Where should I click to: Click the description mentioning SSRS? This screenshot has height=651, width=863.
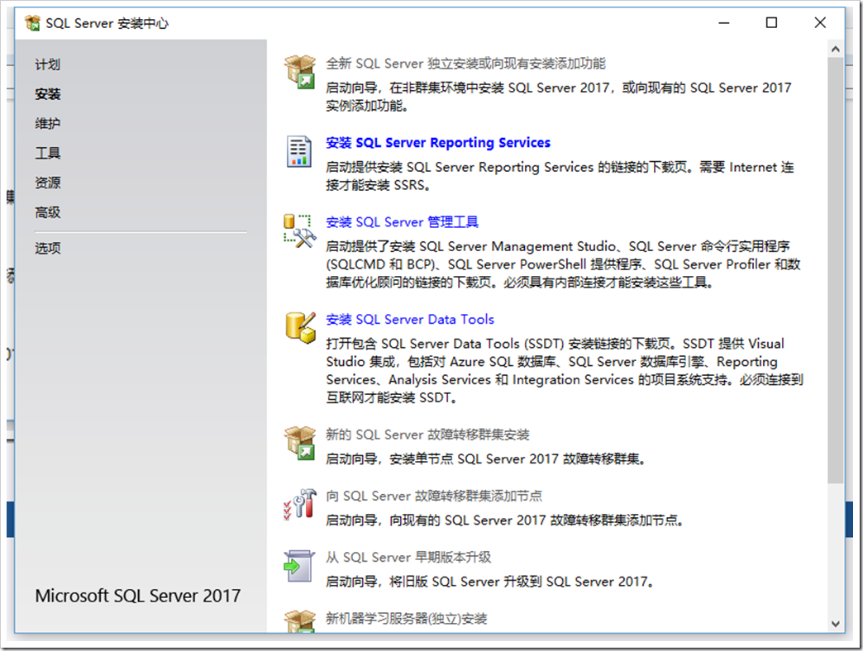pos(560,176)
